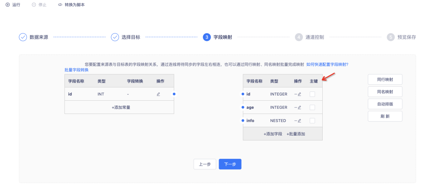Viewport: 434px width, 189px height.
Task: Check primary key box for id field
Action: 312,94
